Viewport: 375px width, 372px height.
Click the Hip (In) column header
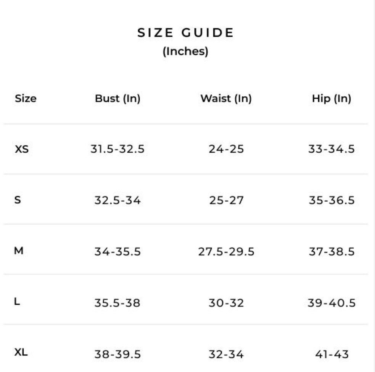(331, 99)
